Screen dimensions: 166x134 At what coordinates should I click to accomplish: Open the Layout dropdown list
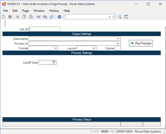click(x=94, y=48)
